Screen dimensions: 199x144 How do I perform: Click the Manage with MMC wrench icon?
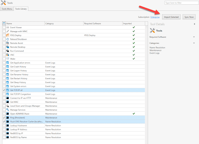click(x=8, y=31)
